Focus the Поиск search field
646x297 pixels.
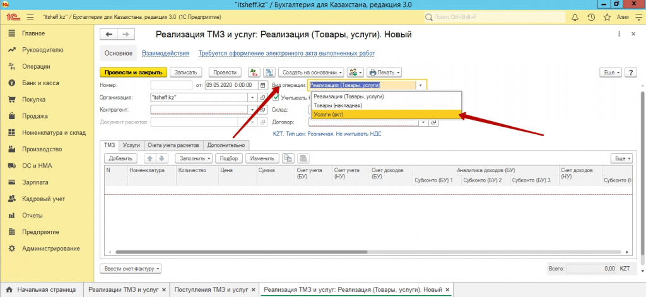pyautogui.click(x=495, y=17)
